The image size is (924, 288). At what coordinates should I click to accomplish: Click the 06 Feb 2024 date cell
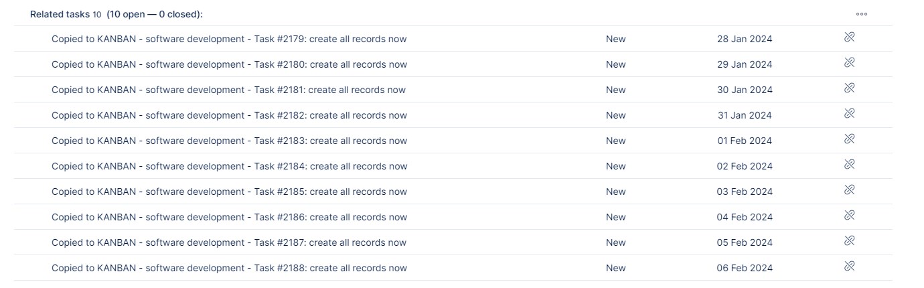click(745, 268)
